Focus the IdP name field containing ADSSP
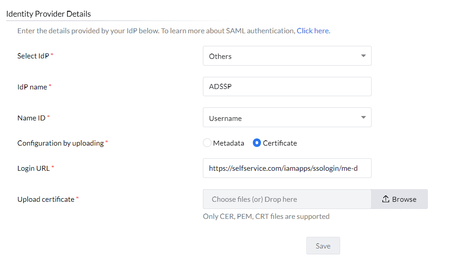Image resolution: width=449 pixels, height=262 pixels. coord(287,87)
